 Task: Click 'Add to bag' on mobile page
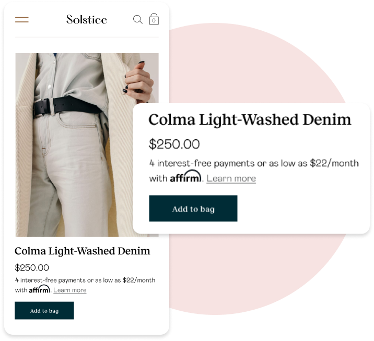44,311
